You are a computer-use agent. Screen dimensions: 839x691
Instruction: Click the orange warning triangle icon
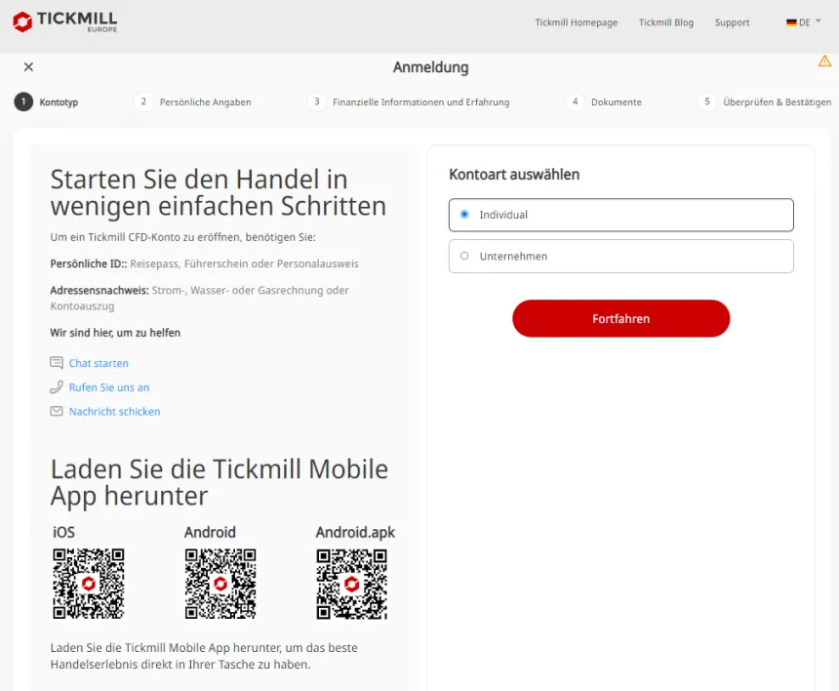point(824,61)
